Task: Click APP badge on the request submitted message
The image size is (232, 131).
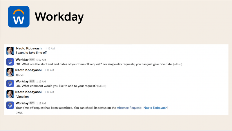Action: [x=32, y=103]
